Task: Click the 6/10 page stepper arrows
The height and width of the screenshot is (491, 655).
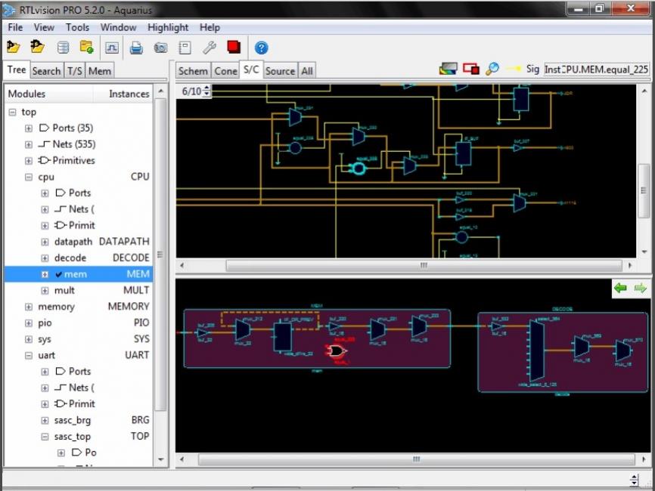Action: (206, 91)
